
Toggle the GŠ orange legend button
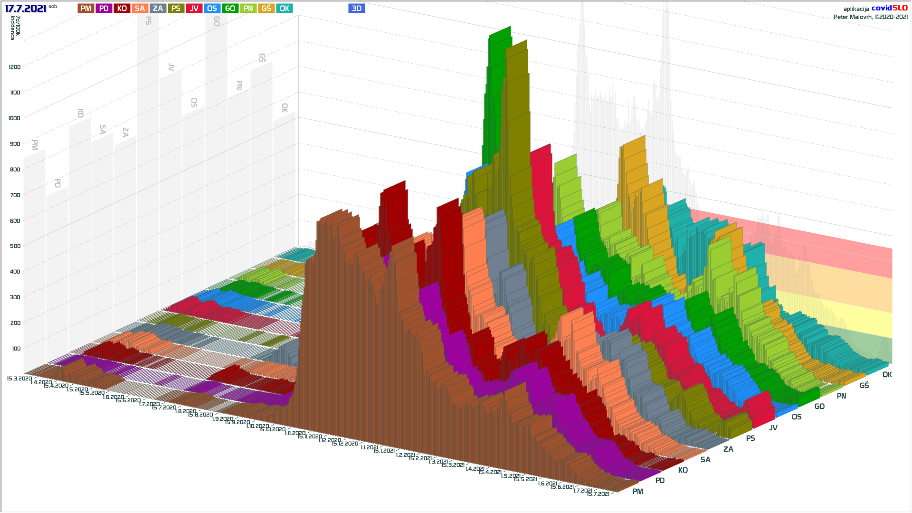pos(266,9)
